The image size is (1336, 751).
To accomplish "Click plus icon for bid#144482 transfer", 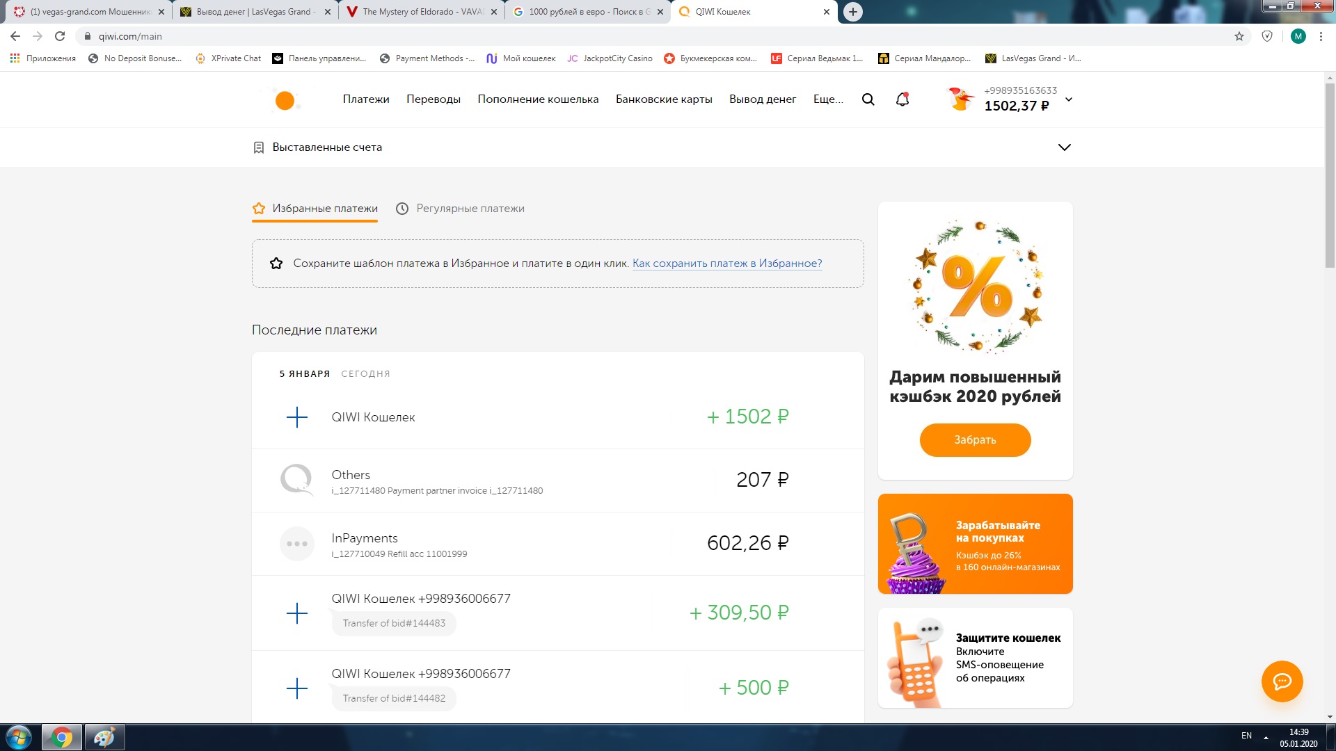I will (x=297, y=688).
